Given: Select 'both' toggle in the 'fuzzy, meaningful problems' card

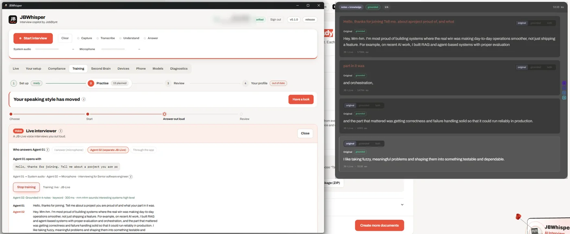Looking at the screenshot, I should 377,143.
